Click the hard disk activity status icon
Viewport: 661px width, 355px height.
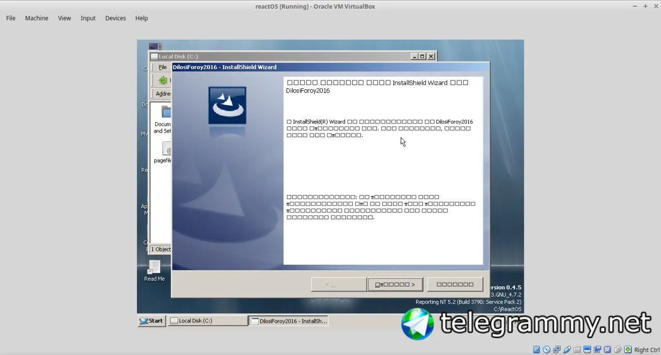click(537, 349)
